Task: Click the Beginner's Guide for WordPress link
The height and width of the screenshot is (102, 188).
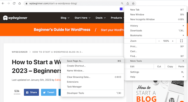Action: 62,30
